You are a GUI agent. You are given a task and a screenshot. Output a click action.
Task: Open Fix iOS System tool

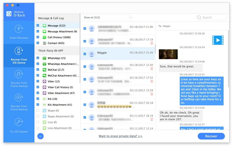point(19,122)
